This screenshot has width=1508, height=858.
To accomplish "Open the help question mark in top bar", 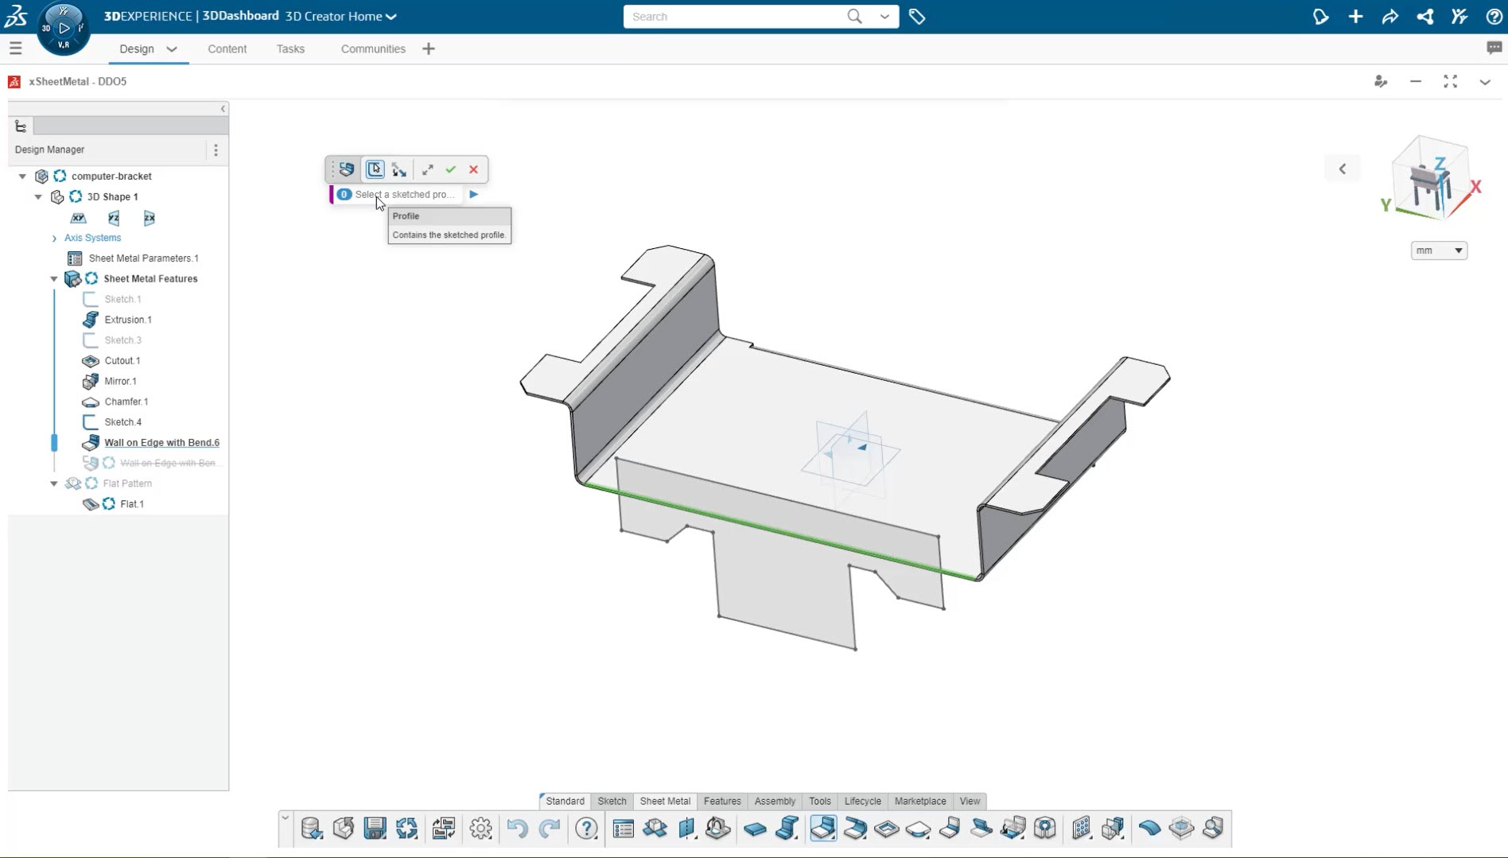I will click(x=1494, y=17).
